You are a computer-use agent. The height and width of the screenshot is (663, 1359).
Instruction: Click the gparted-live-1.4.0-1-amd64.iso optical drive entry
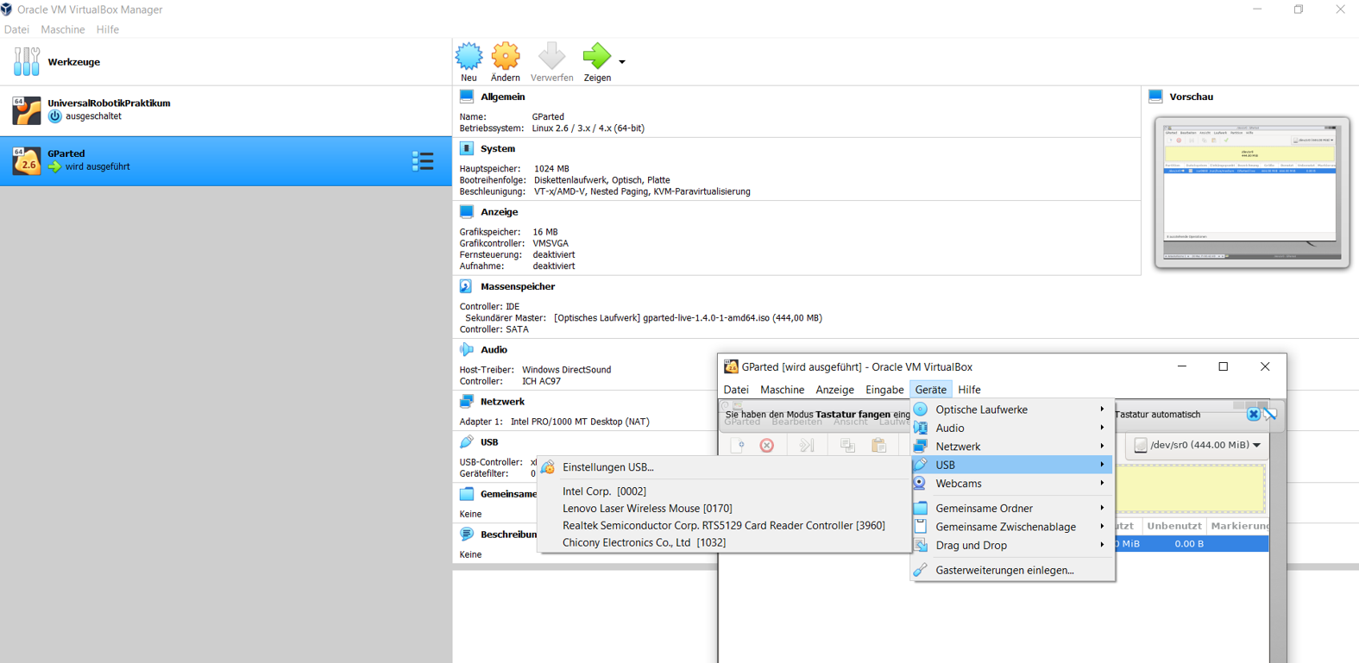(x=688, y=318)
